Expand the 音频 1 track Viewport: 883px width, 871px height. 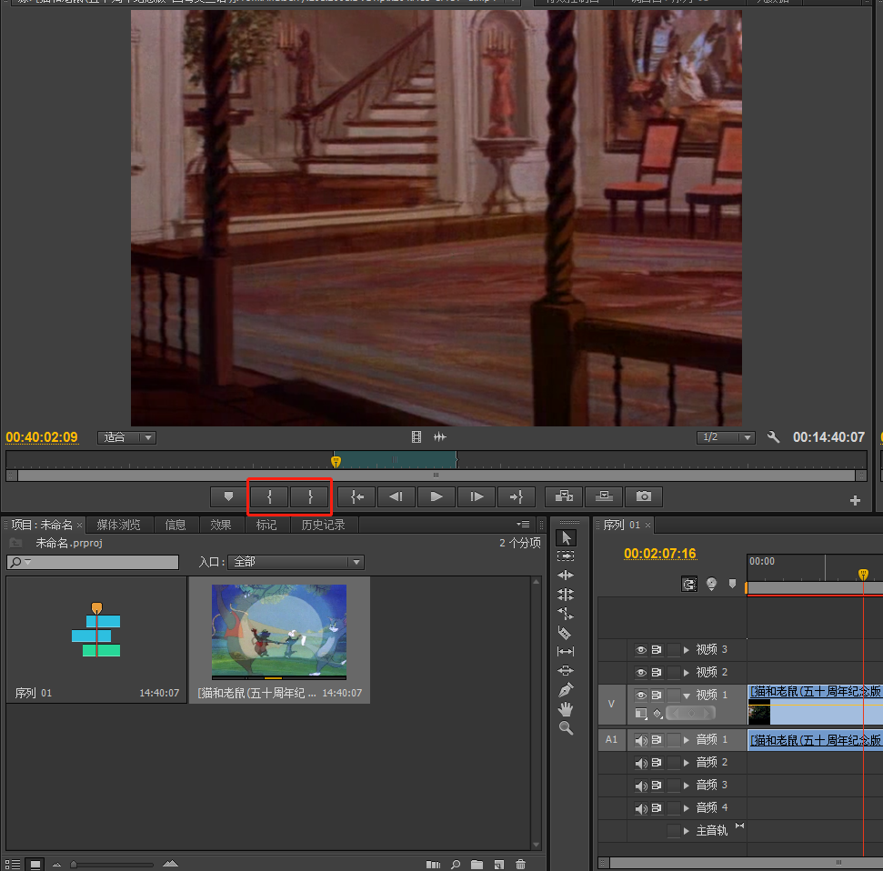point(687,740)
